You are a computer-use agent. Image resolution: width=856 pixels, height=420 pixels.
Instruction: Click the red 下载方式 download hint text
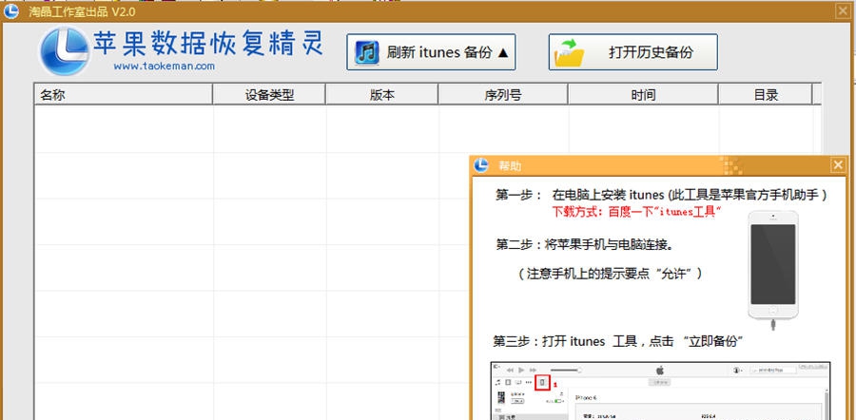pos(637,212)
